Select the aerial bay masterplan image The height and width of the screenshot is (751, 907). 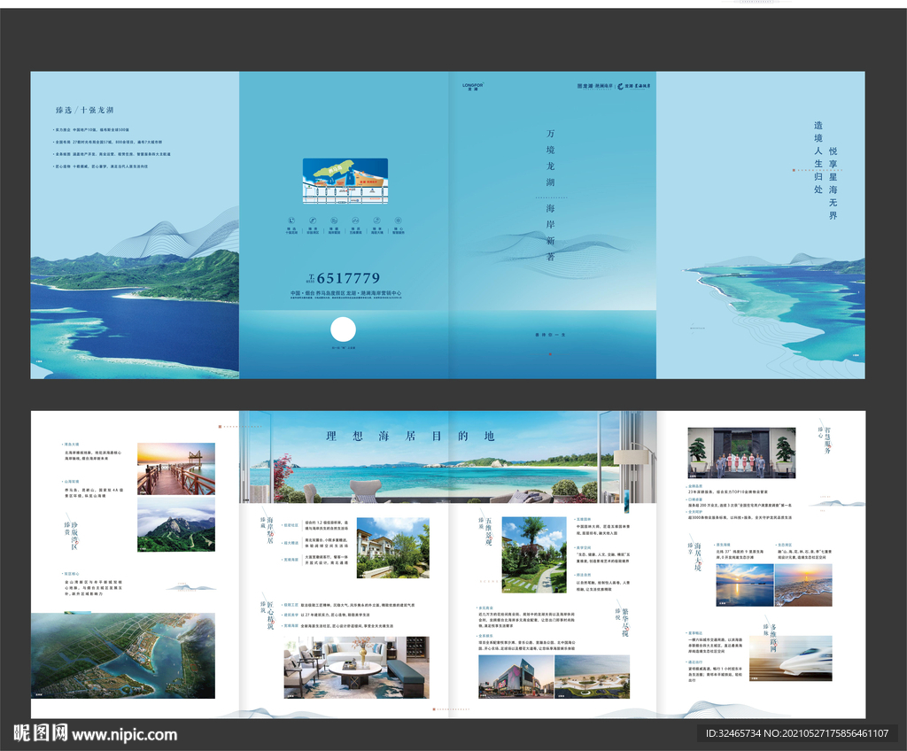[x=123, y=655]
